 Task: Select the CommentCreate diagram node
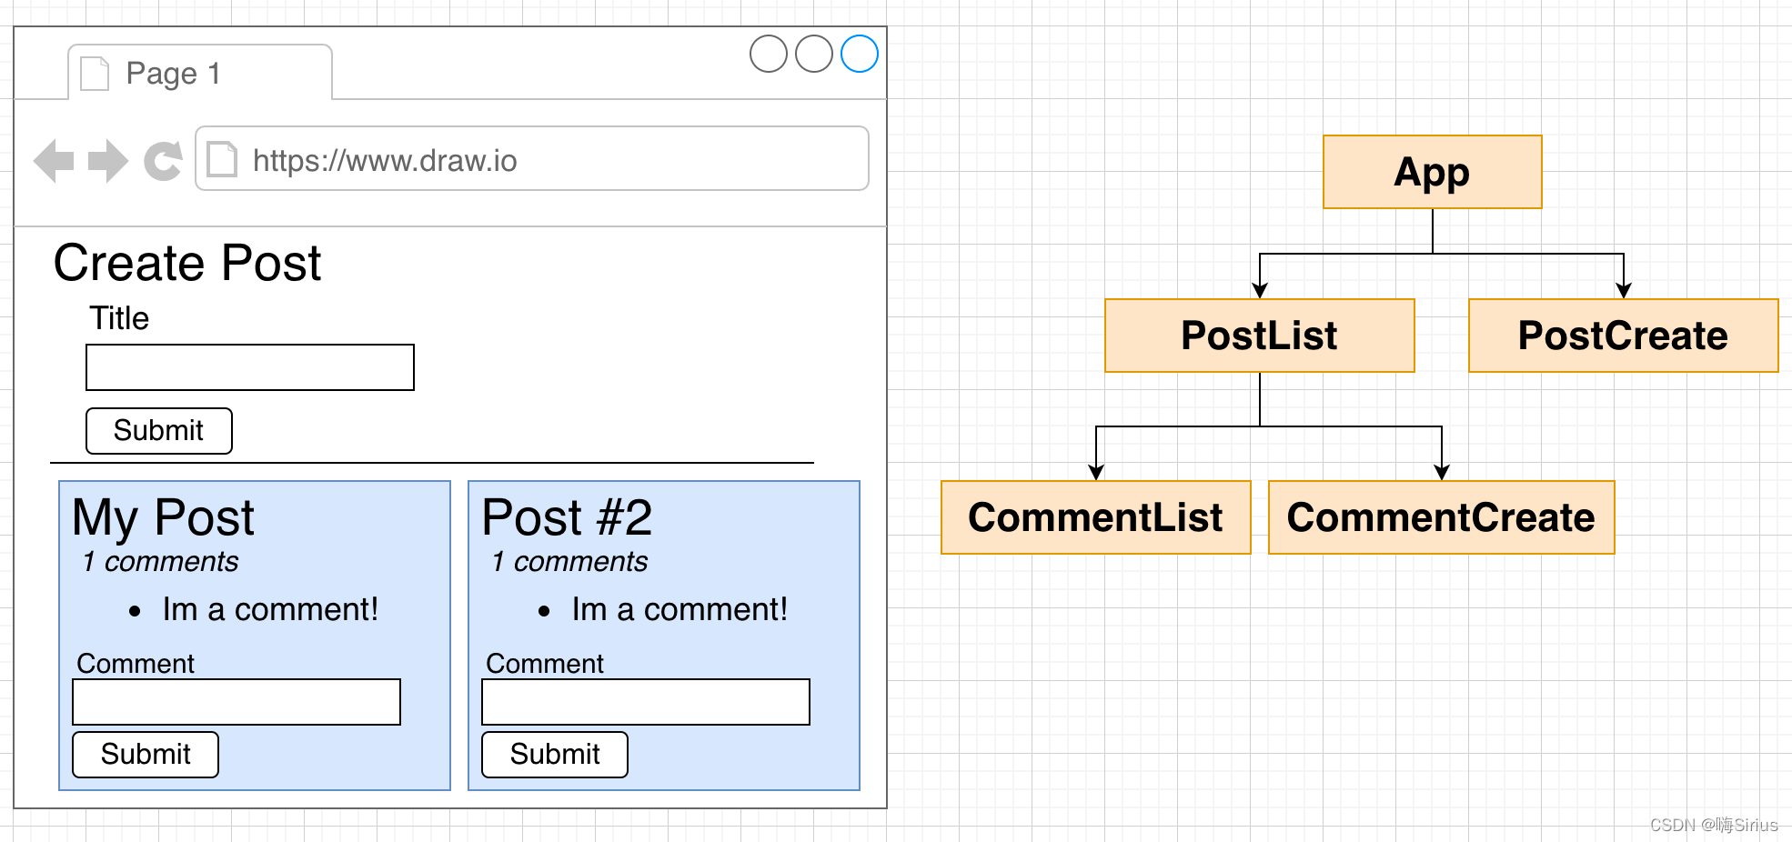click(x=1442, y=517)
